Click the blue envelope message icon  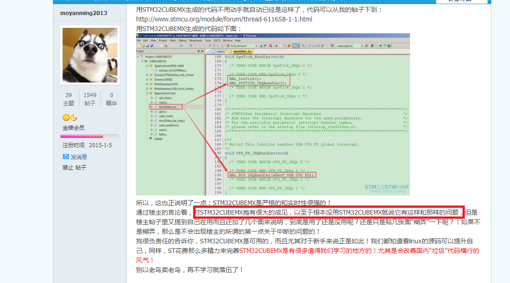pos(66,157)
